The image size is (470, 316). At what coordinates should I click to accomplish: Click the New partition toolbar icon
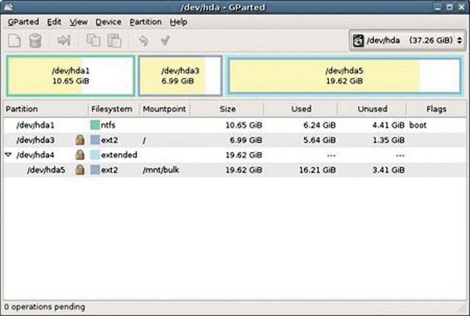[x=15, y=40]
